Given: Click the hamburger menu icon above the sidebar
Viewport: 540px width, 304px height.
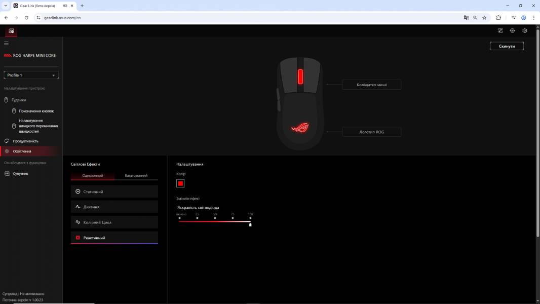Looking at the screenshot, I should 6,43.
